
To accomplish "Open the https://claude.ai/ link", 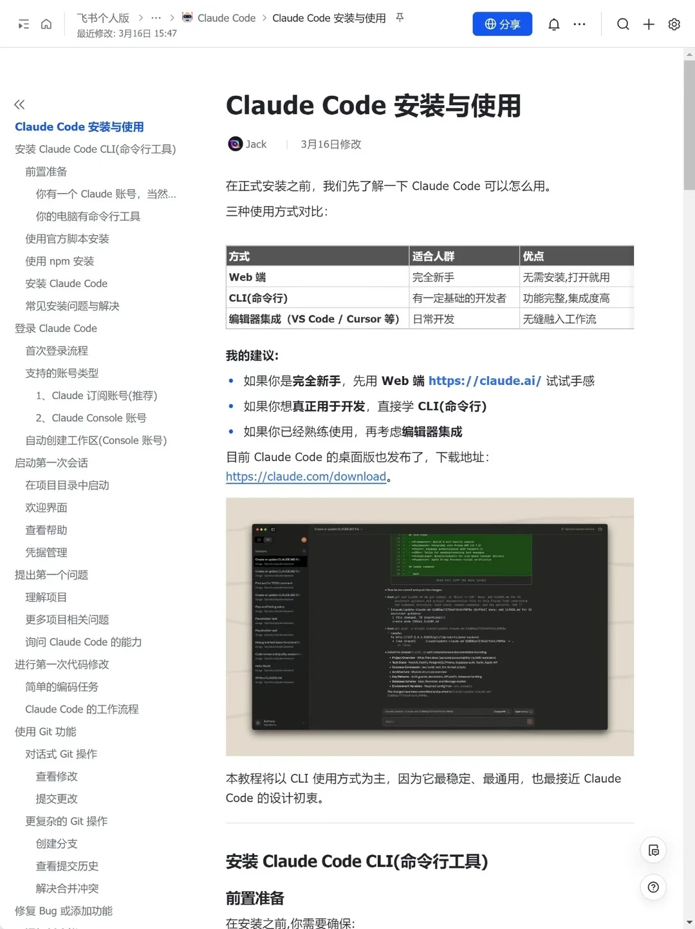I will pos(485,380).
